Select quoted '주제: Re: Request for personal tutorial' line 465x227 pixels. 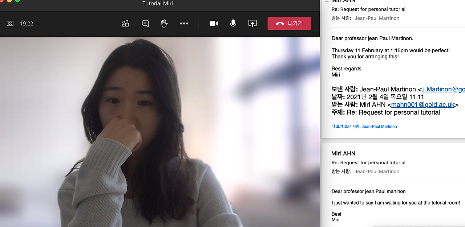coord(386,112)
